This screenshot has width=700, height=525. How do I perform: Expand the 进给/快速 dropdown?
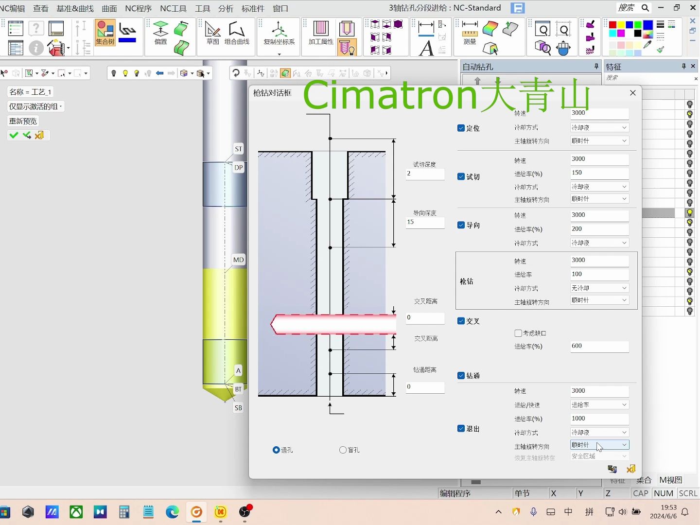click(x=599, y=404)
